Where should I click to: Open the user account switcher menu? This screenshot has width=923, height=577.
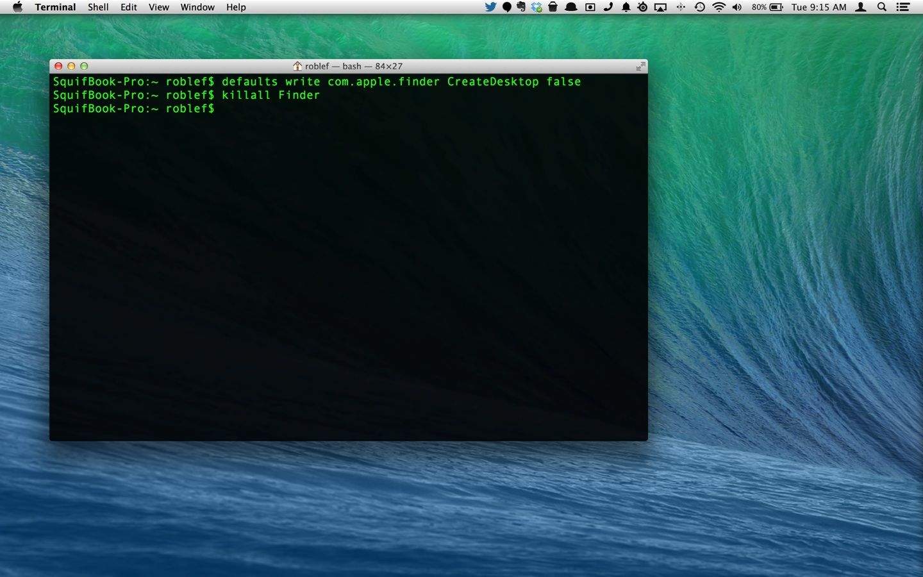tap(861, 7)
